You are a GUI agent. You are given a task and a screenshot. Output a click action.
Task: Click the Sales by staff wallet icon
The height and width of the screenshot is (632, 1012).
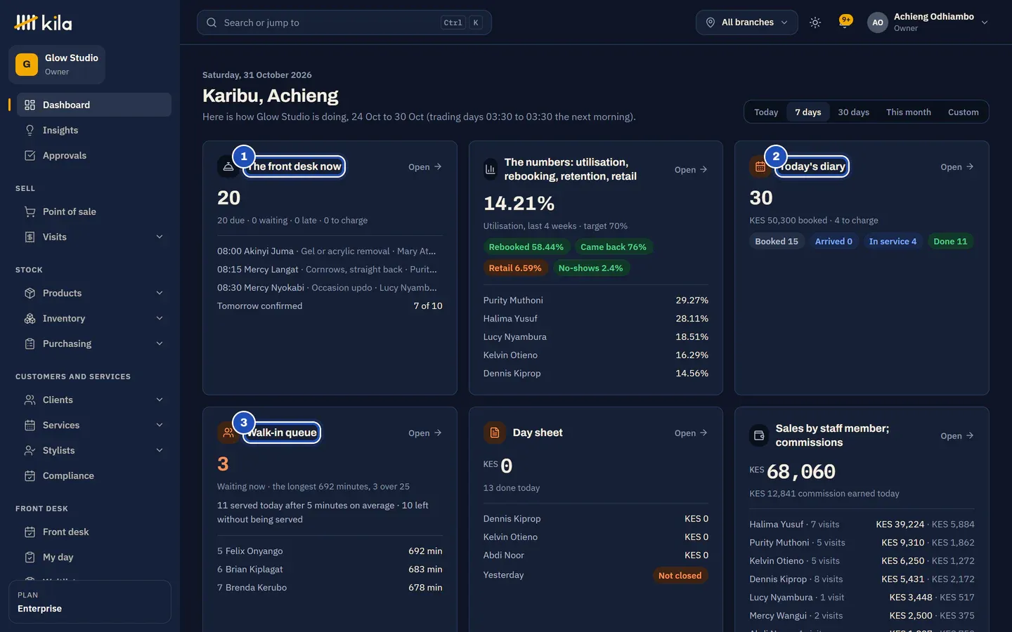(759, 435)
